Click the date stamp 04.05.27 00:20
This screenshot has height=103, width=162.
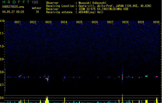(x=13, y=12)
